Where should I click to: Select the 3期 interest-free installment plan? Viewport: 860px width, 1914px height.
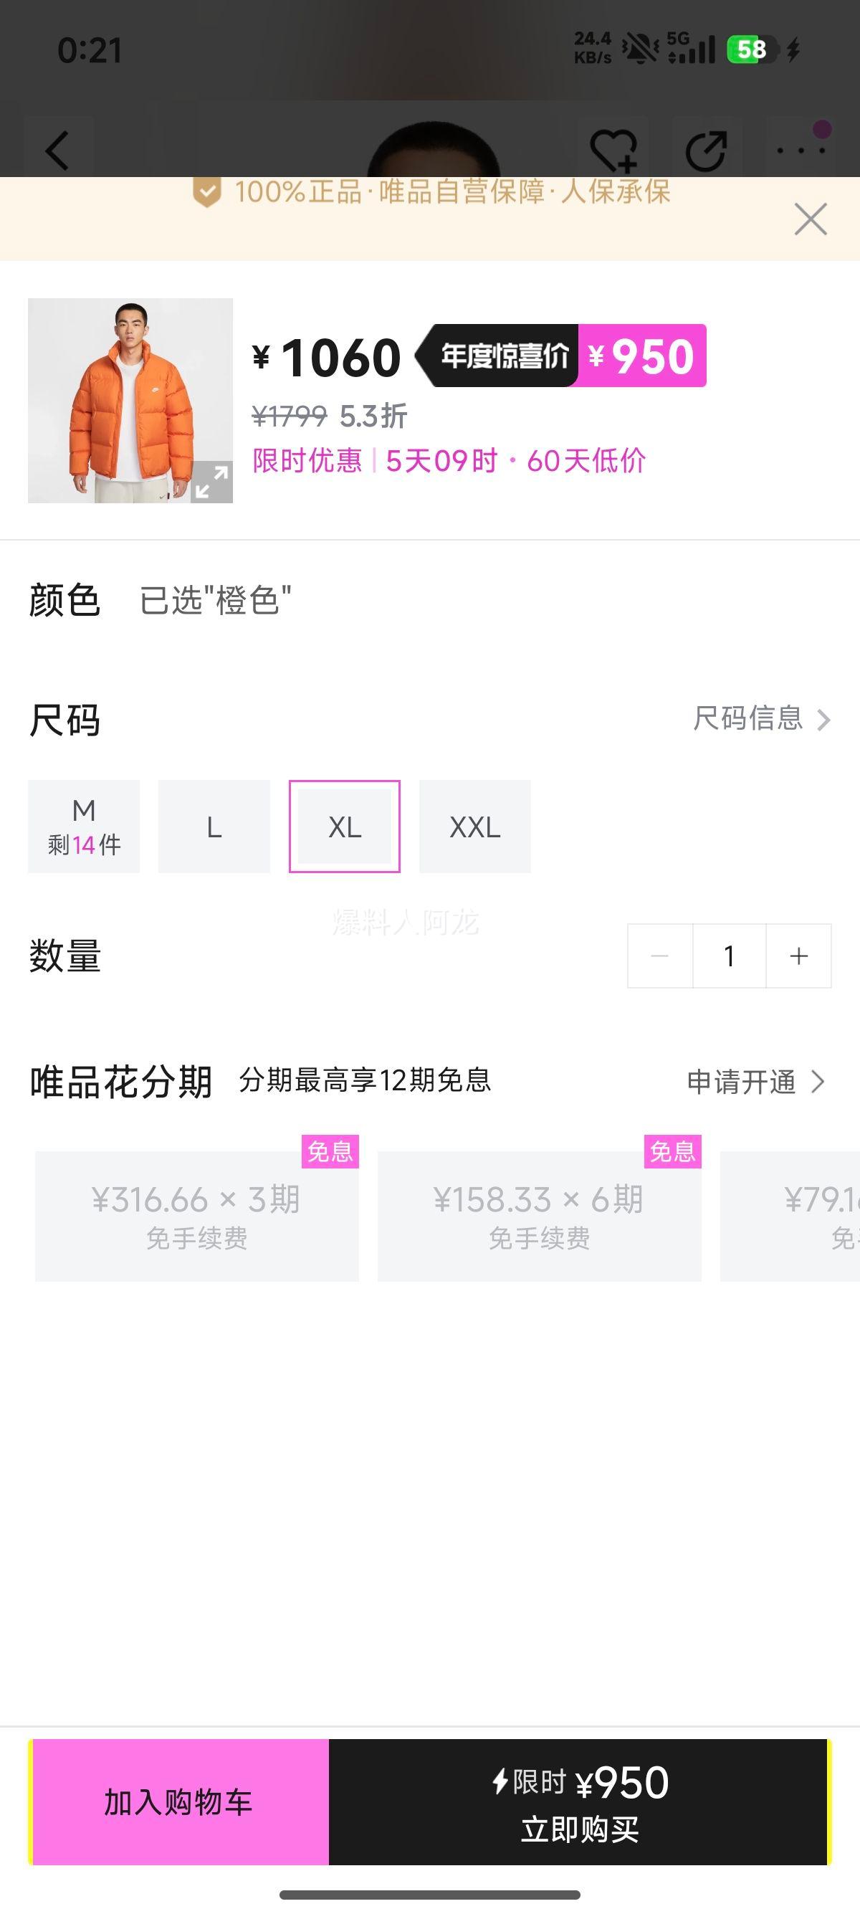197,1217
